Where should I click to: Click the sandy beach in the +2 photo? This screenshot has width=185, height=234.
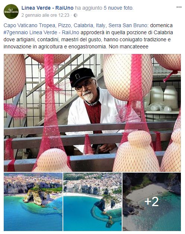pos(146,192)
